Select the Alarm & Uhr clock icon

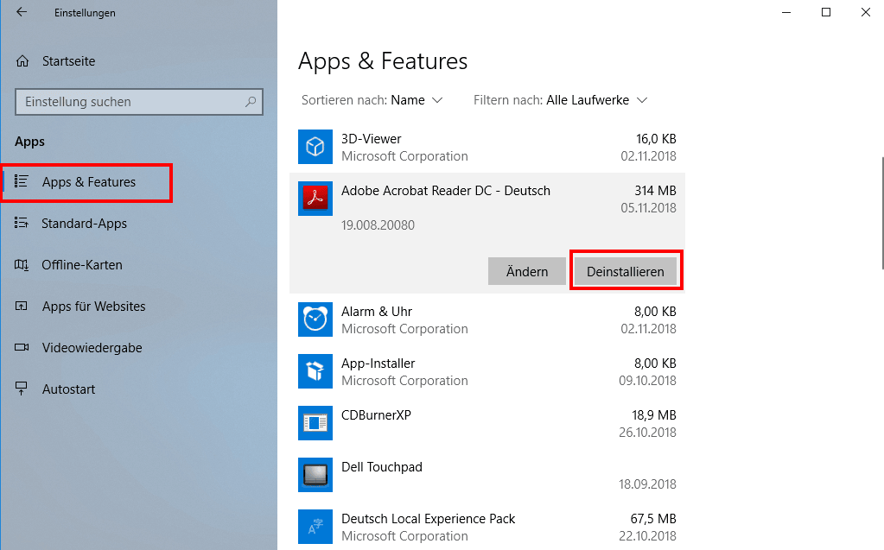pyautogui.click(x=315, y=319)
